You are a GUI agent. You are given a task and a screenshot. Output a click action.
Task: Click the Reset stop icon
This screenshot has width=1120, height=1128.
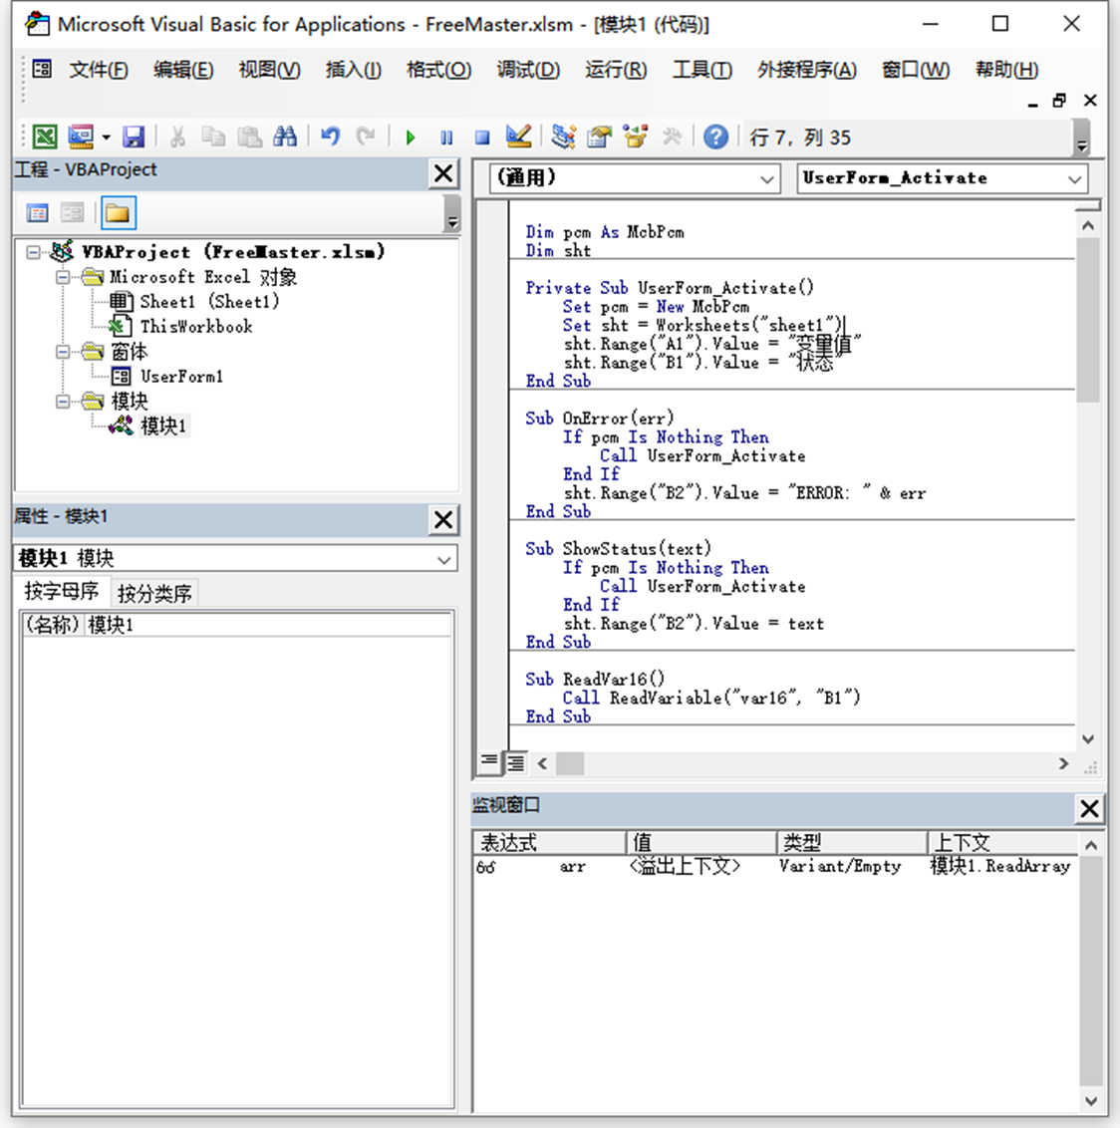pyautogui.click(x=482, y=137)
